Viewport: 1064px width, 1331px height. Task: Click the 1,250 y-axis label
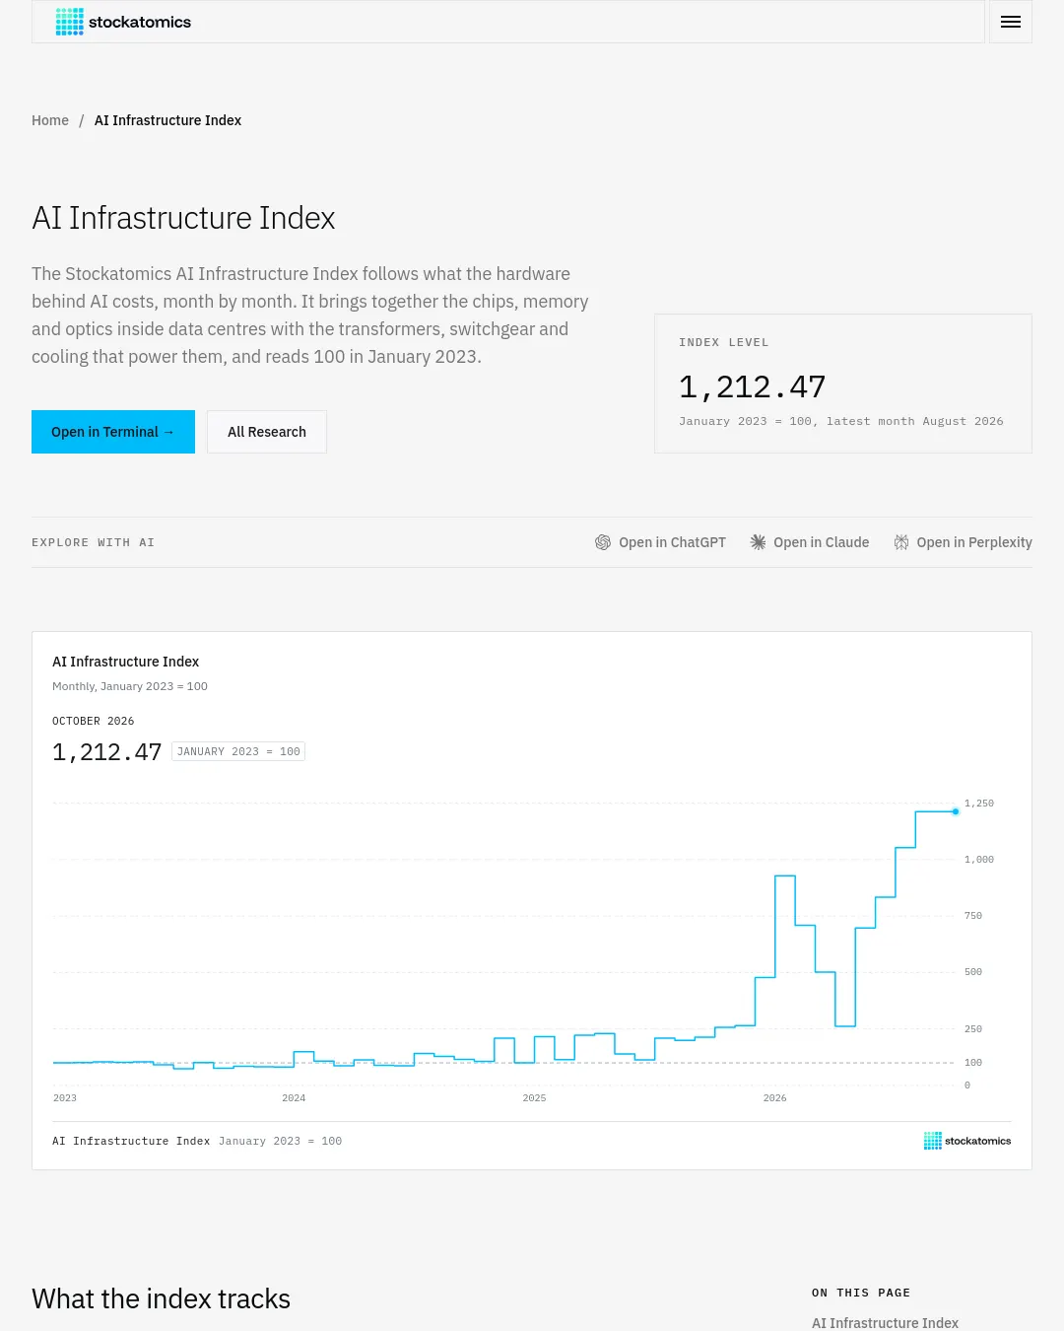[x=979, y=804]
